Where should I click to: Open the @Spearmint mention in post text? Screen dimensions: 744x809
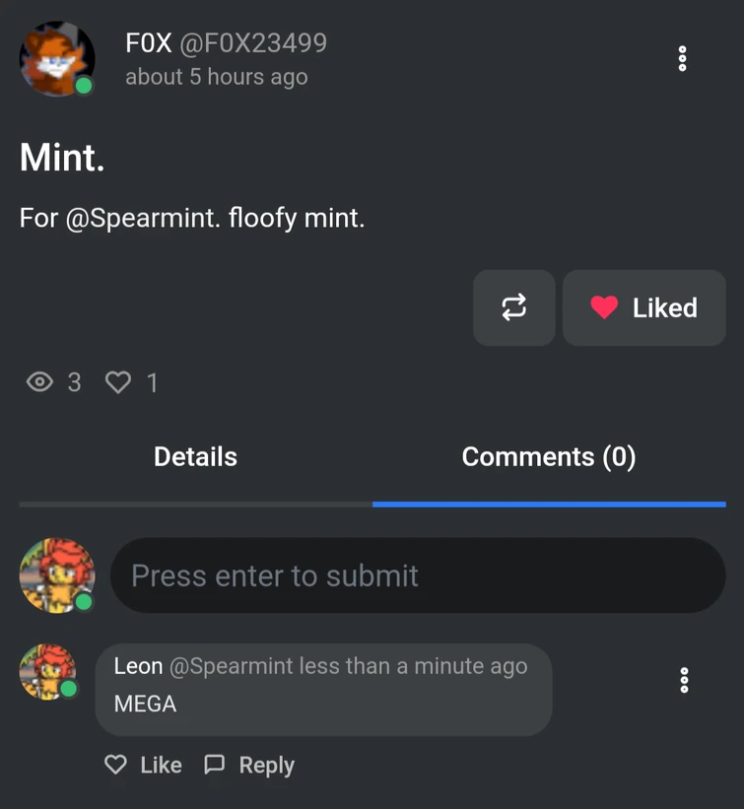[x=142, y=217]
